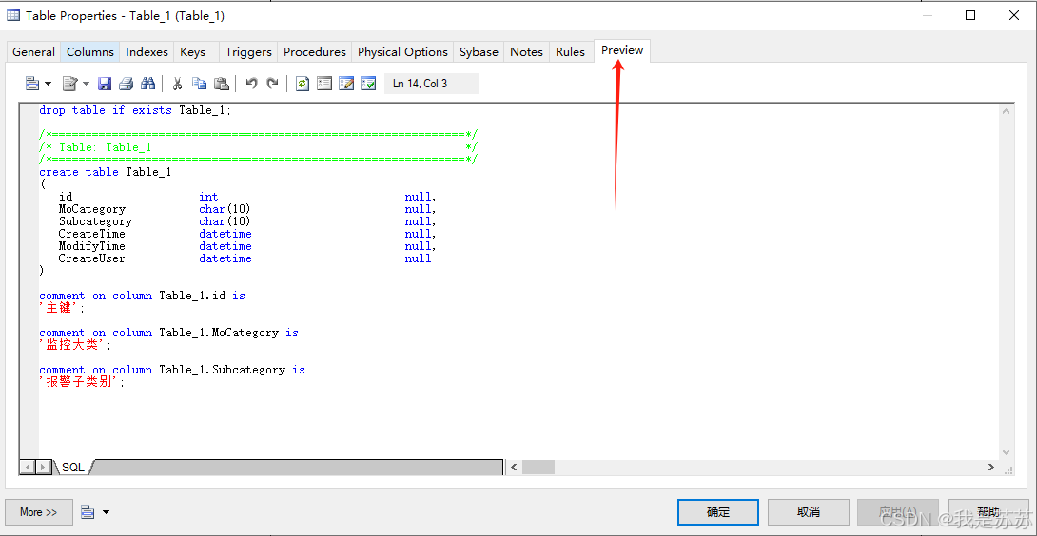The image size is (1037, 536).
Task: Open the properties menu icon in toolbar
Action: click(x=32, y=84)
